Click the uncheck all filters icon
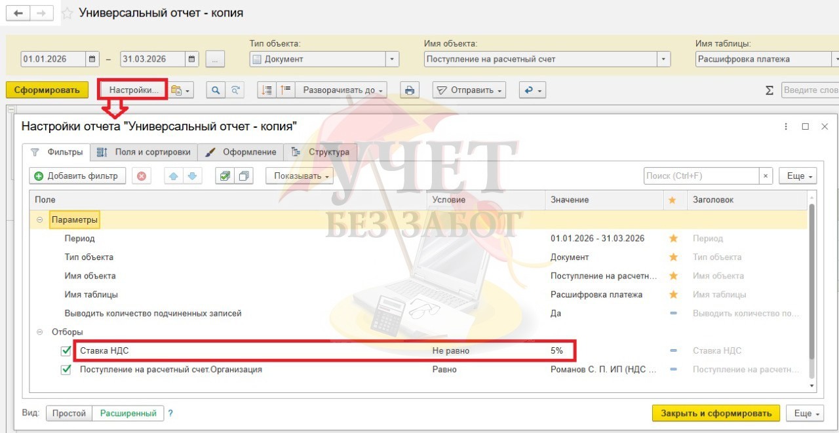This screenshot has width=839, height=433. click(244, 176)
